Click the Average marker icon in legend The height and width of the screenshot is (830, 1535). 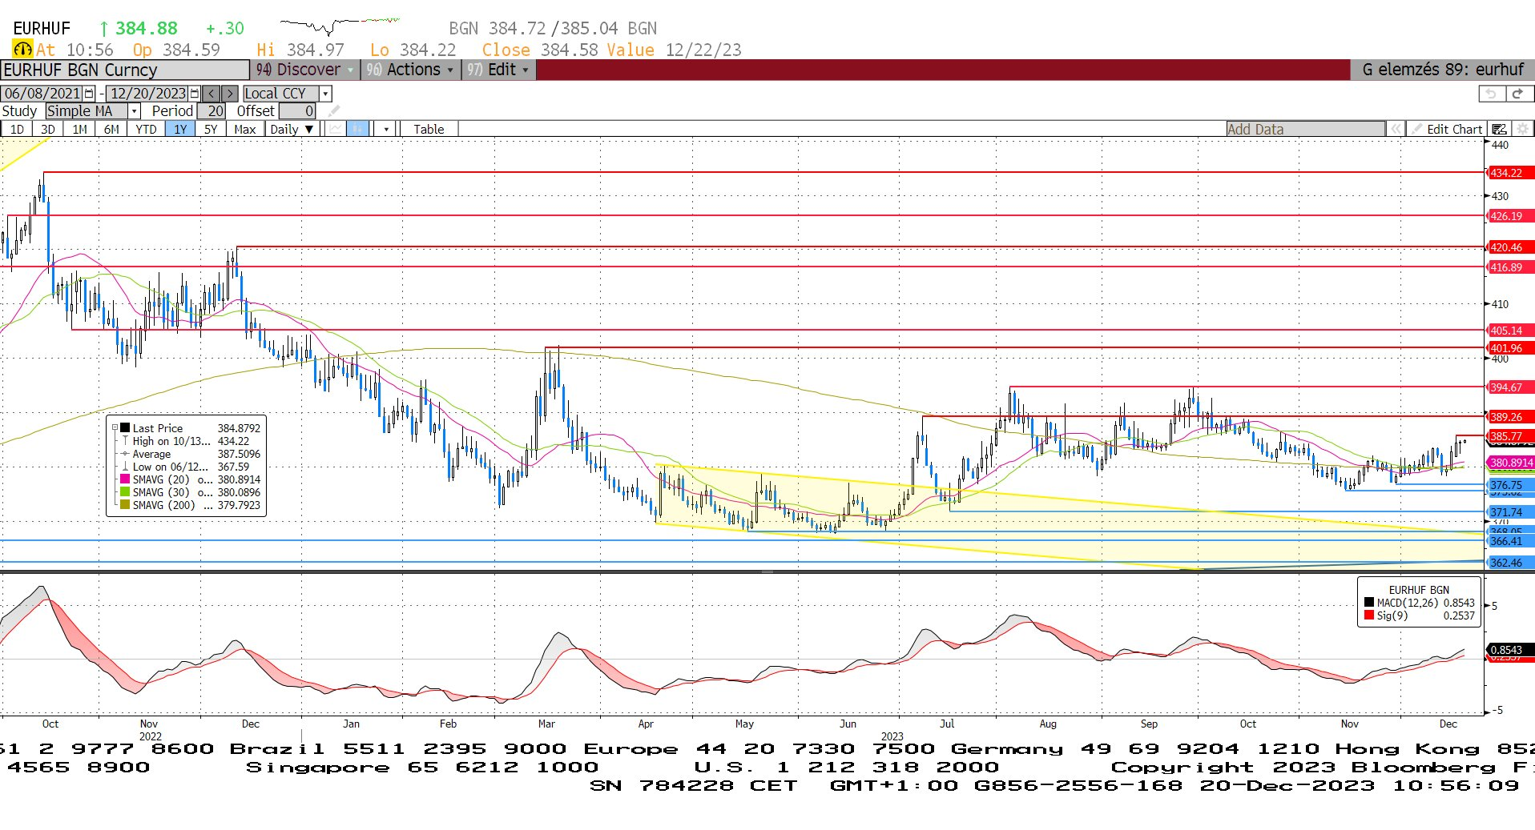tap(125, 454)
